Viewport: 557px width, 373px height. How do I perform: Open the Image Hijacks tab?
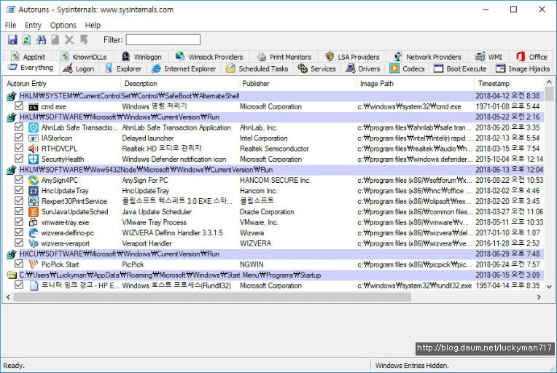point(523,69)
